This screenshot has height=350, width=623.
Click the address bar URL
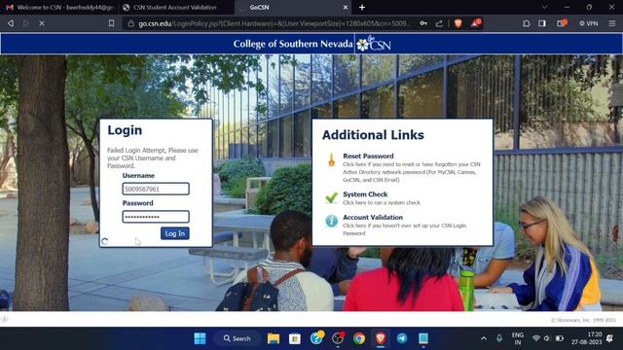click(x=275, y=23)
